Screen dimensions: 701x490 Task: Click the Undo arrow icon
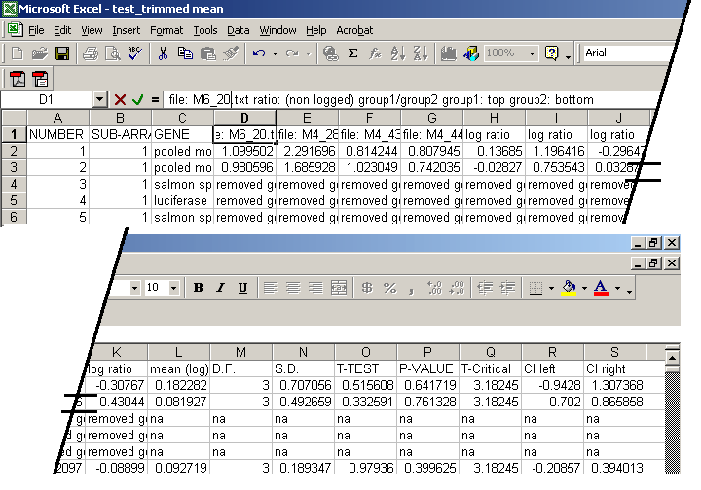tap(259, 53)
